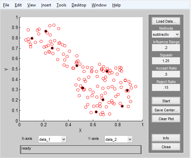The image size is (191, 158).
Task: Click the Accept Ratio label
Action: (x=166, y=68)
